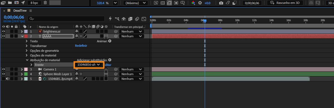The image size is (334, 108).
Task: Enable region of interest button
Action: 176,3
